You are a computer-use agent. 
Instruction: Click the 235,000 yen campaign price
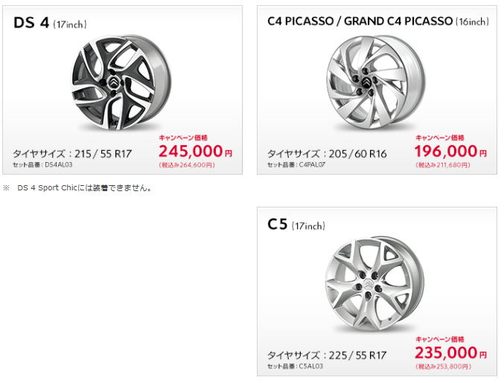(450, 353)
